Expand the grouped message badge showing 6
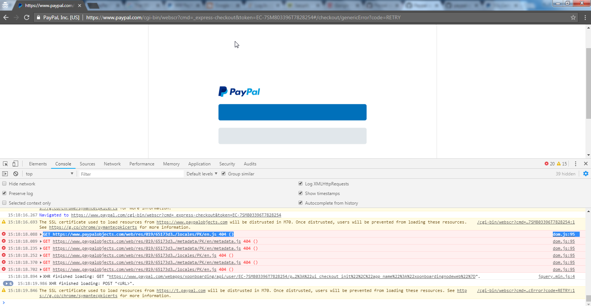 (8, 283)
